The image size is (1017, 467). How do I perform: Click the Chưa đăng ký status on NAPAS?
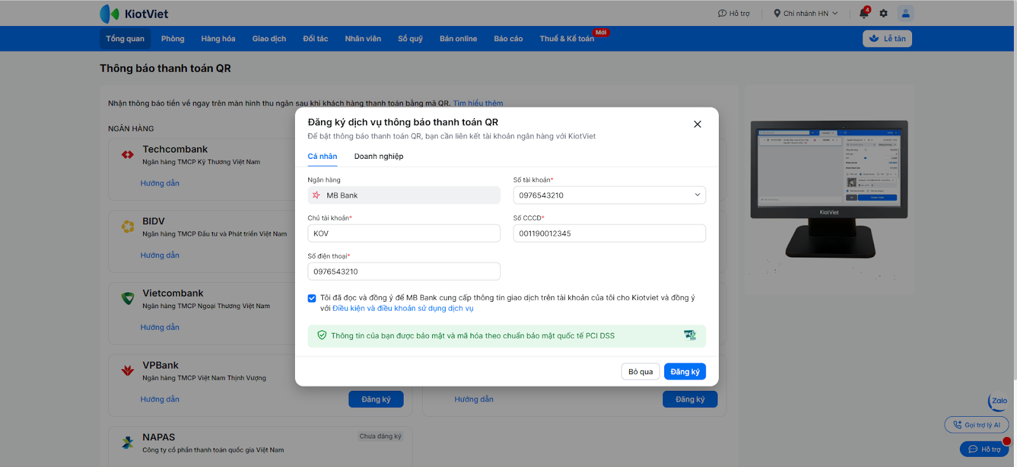pyautogui.click(x=380, y=437)
